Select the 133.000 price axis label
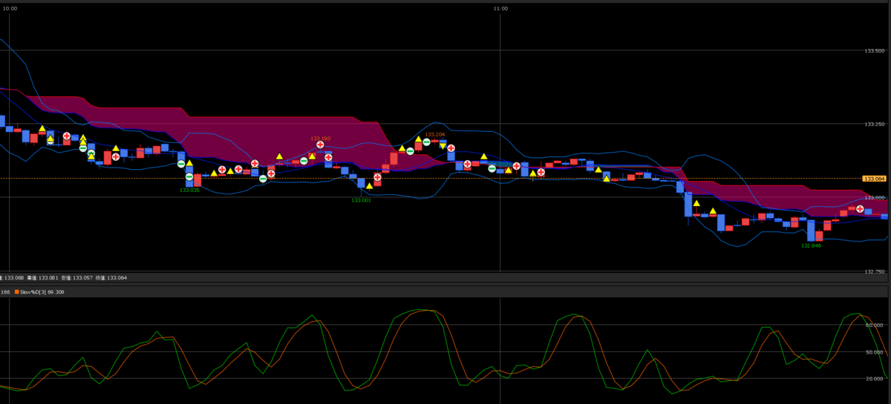 [875, 198]
